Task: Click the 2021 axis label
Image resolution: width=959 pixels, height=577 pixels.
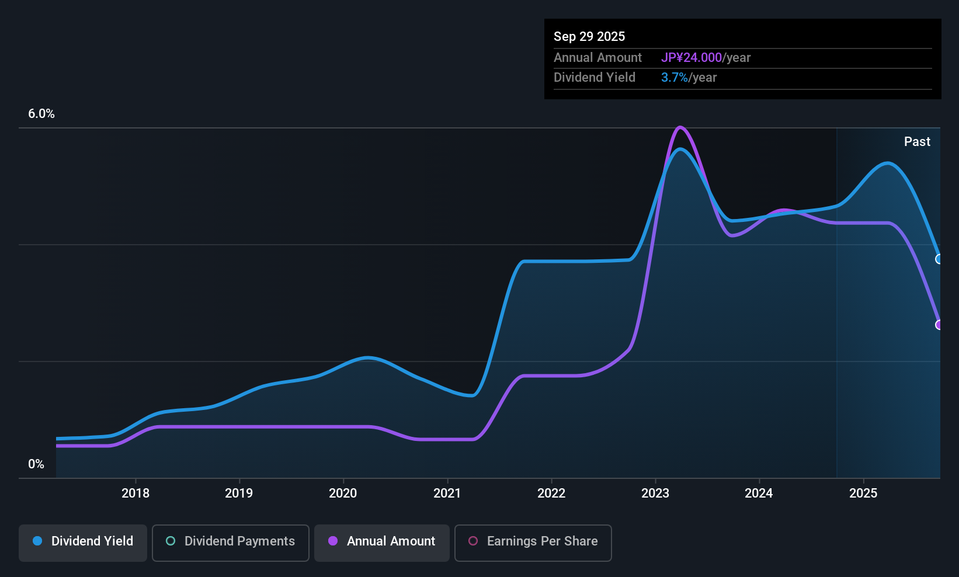Action: [447, 493]
